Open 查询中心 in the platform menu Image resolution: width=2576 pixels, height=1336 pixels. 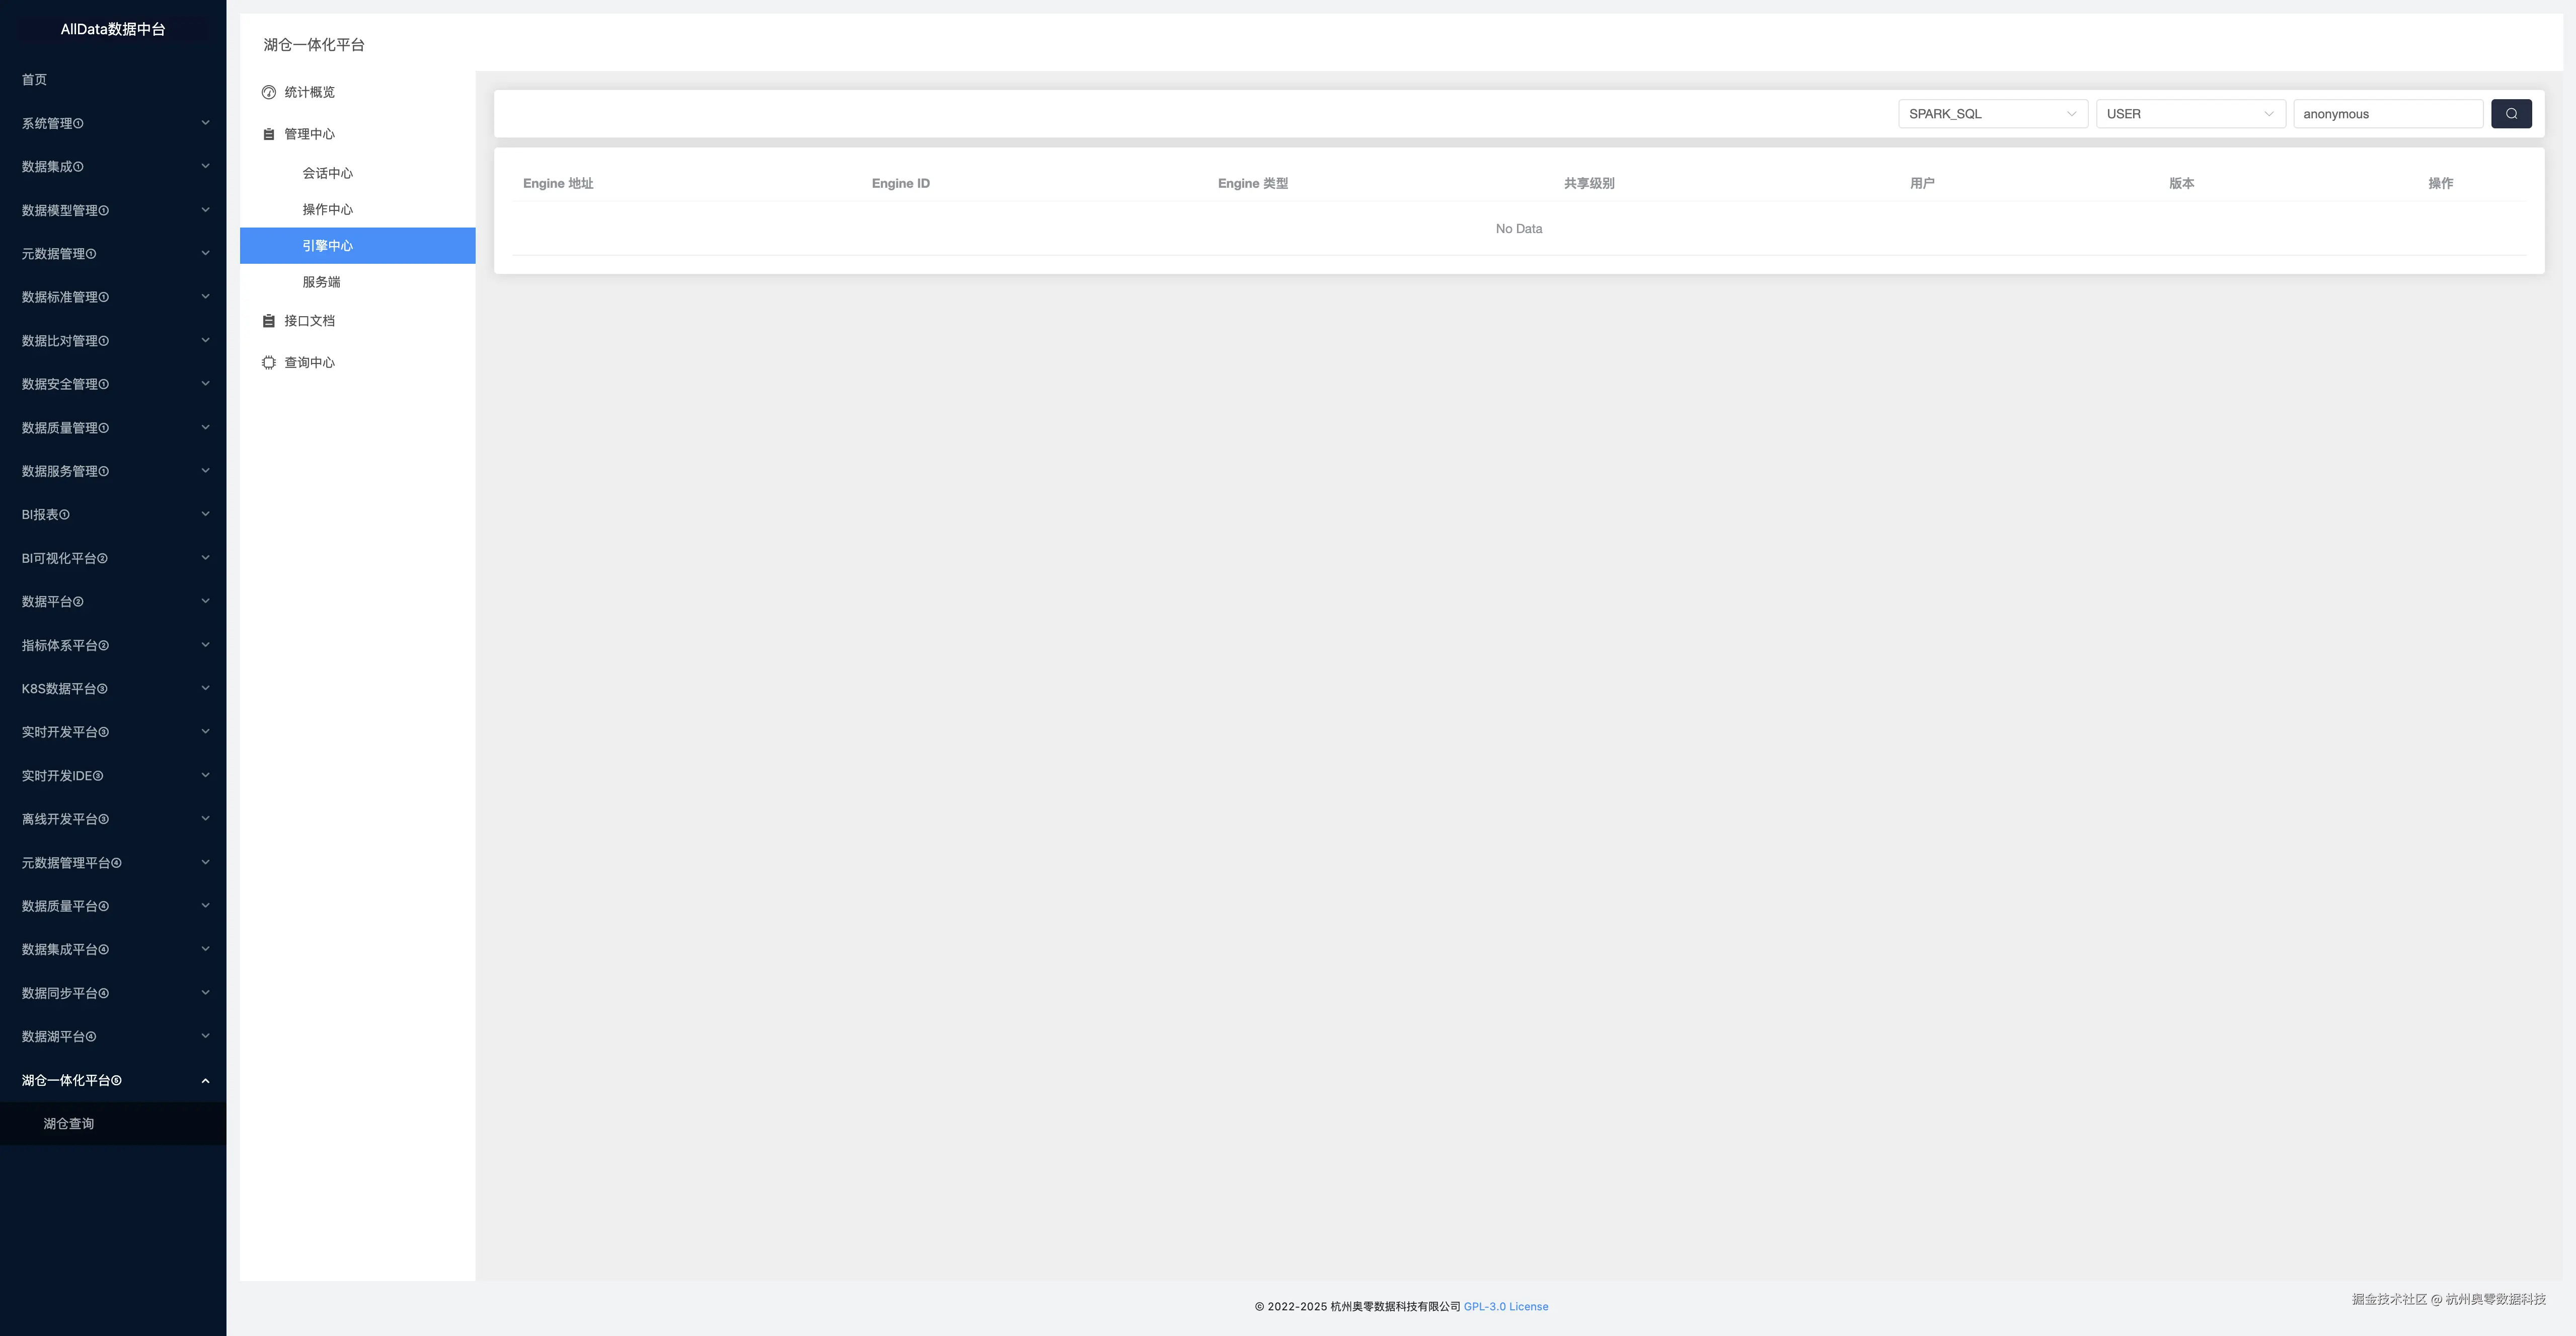pos(357,363)
